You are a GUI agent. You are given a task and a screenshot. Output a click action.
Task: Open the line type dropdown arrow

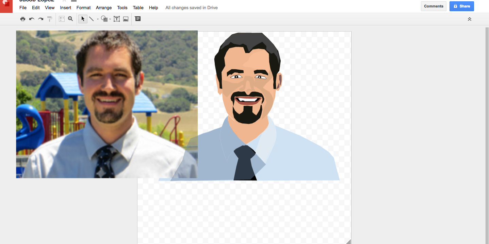click(x=98, y=19)
